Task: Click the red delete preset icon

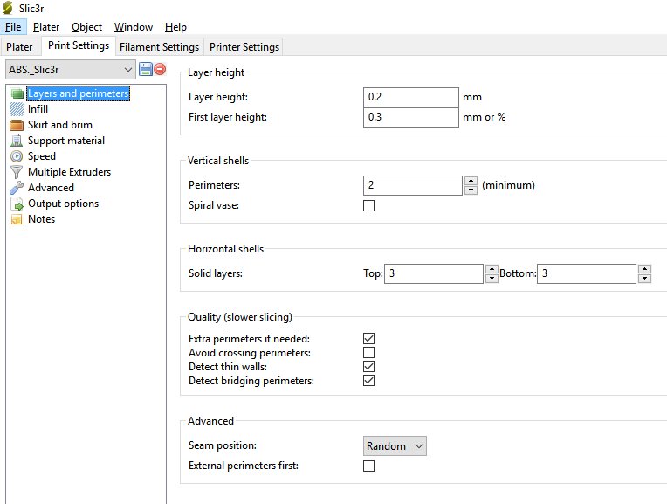Action: click(160, 69)
